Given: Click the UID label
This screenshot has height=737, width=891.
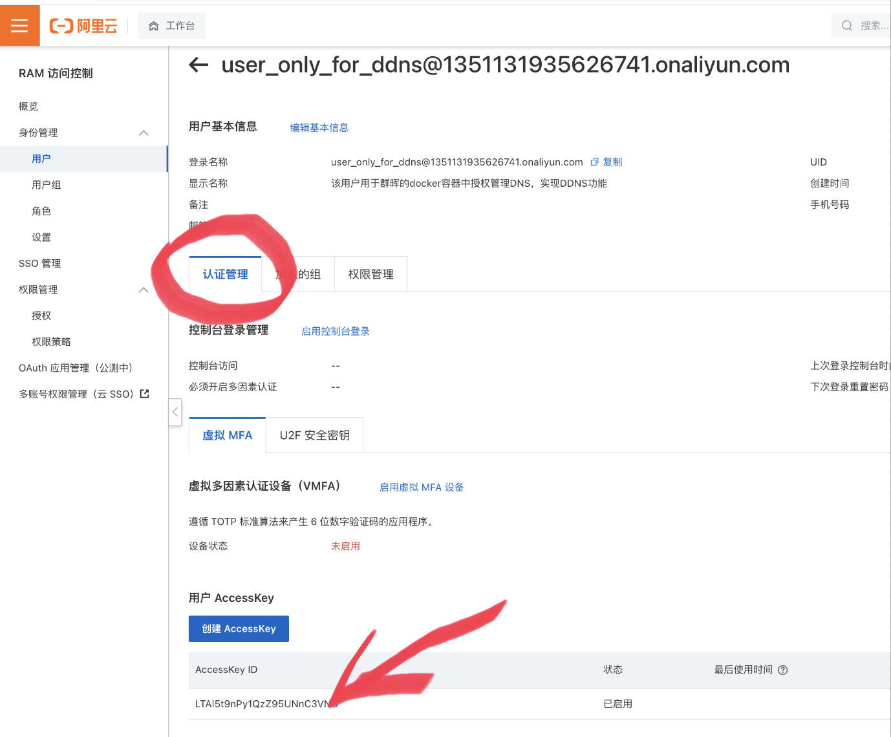Looking at the screenshot, I should (x=819, y=162).
